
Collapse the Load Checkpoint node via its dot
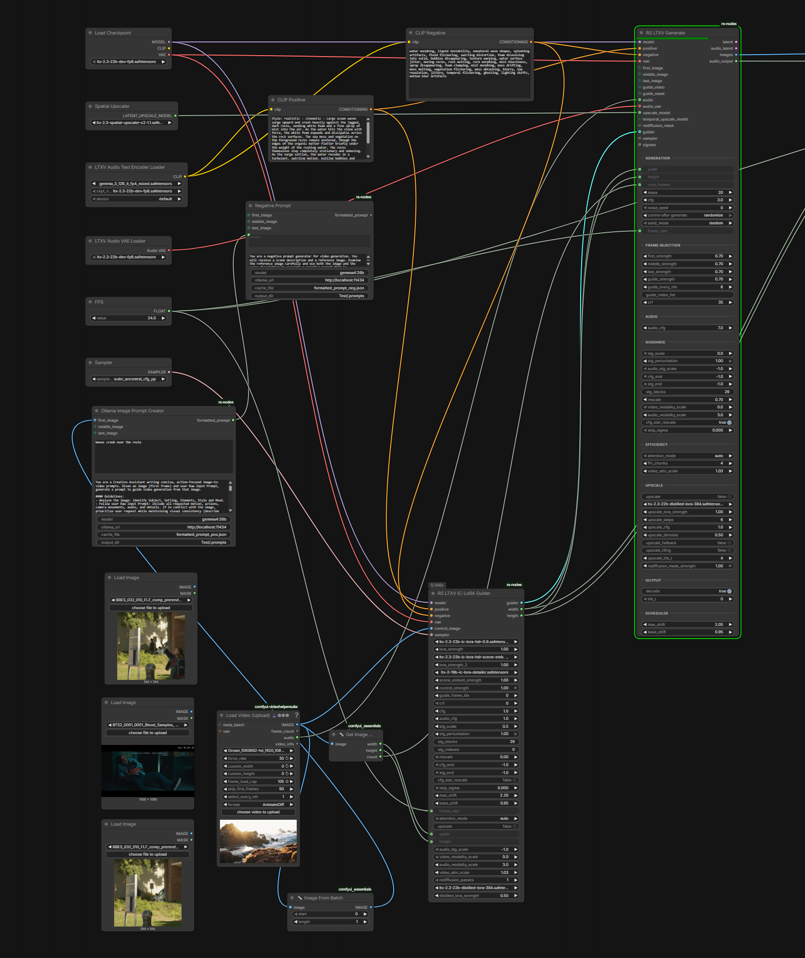click(x=90, y=33)
